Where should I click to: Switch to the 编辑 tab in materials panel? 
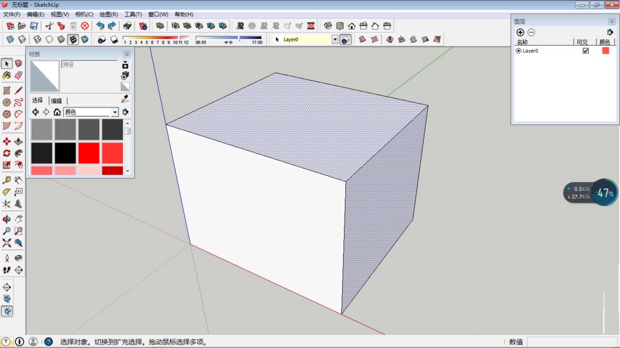(x=56, y=100)
